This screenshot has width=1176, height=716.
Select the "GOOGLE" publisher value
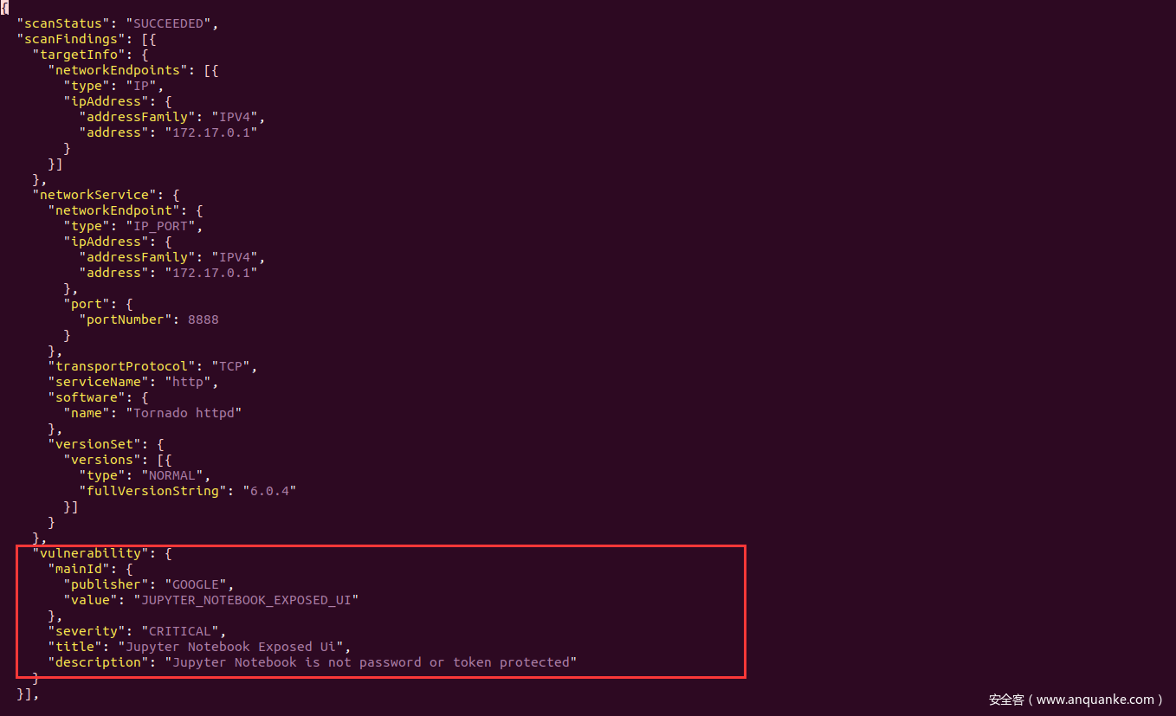tap(195, 584)
